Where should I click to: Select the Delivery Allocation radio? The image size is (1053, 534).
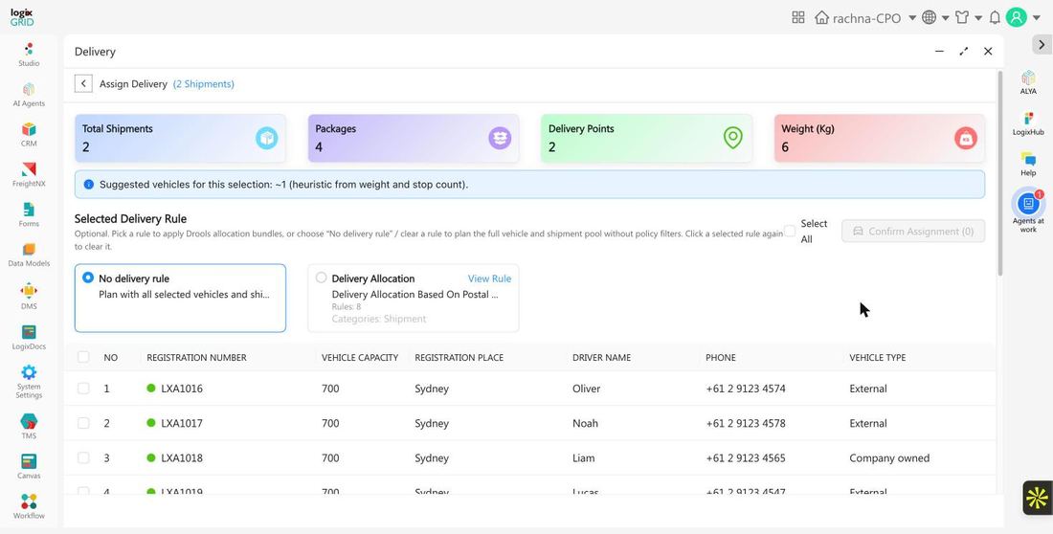tap(321, 278)
